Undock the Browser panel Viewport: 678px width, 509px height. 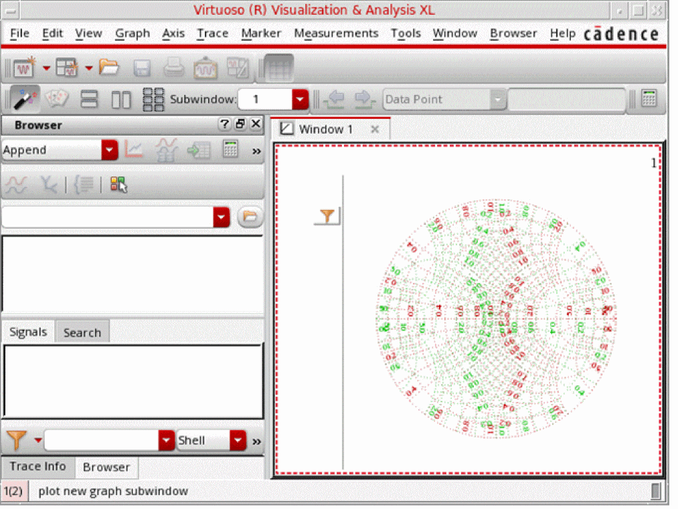click(x=240, y=124)
